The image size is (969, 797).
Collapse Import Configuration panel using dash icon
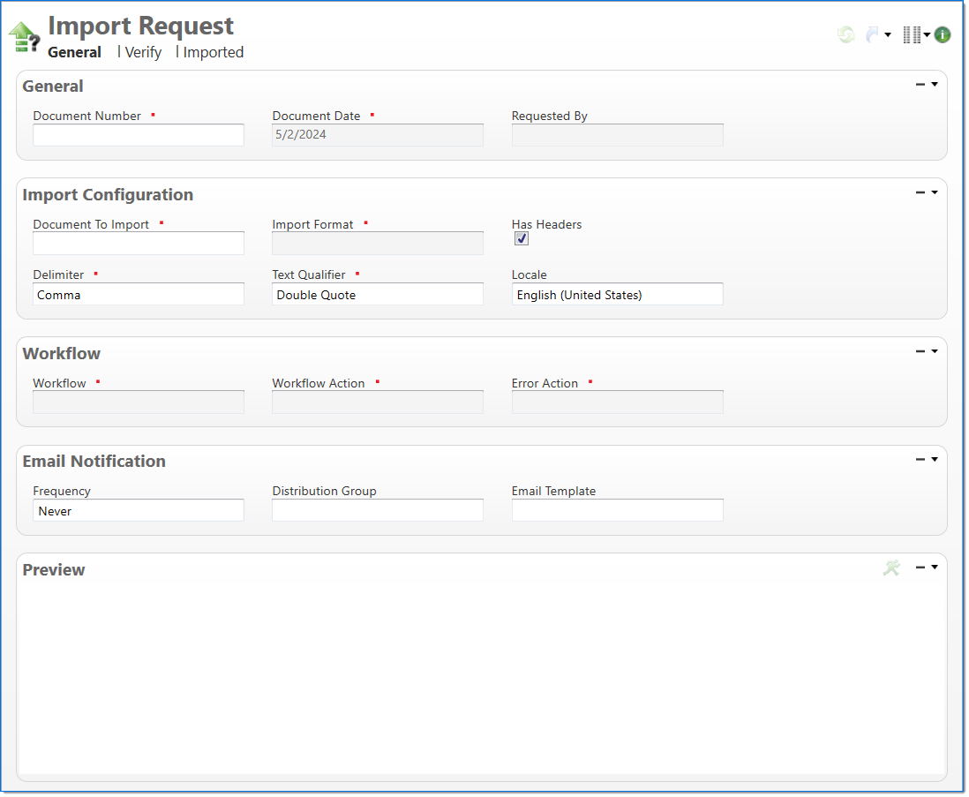pyautogui.click(x=920, y=192)
